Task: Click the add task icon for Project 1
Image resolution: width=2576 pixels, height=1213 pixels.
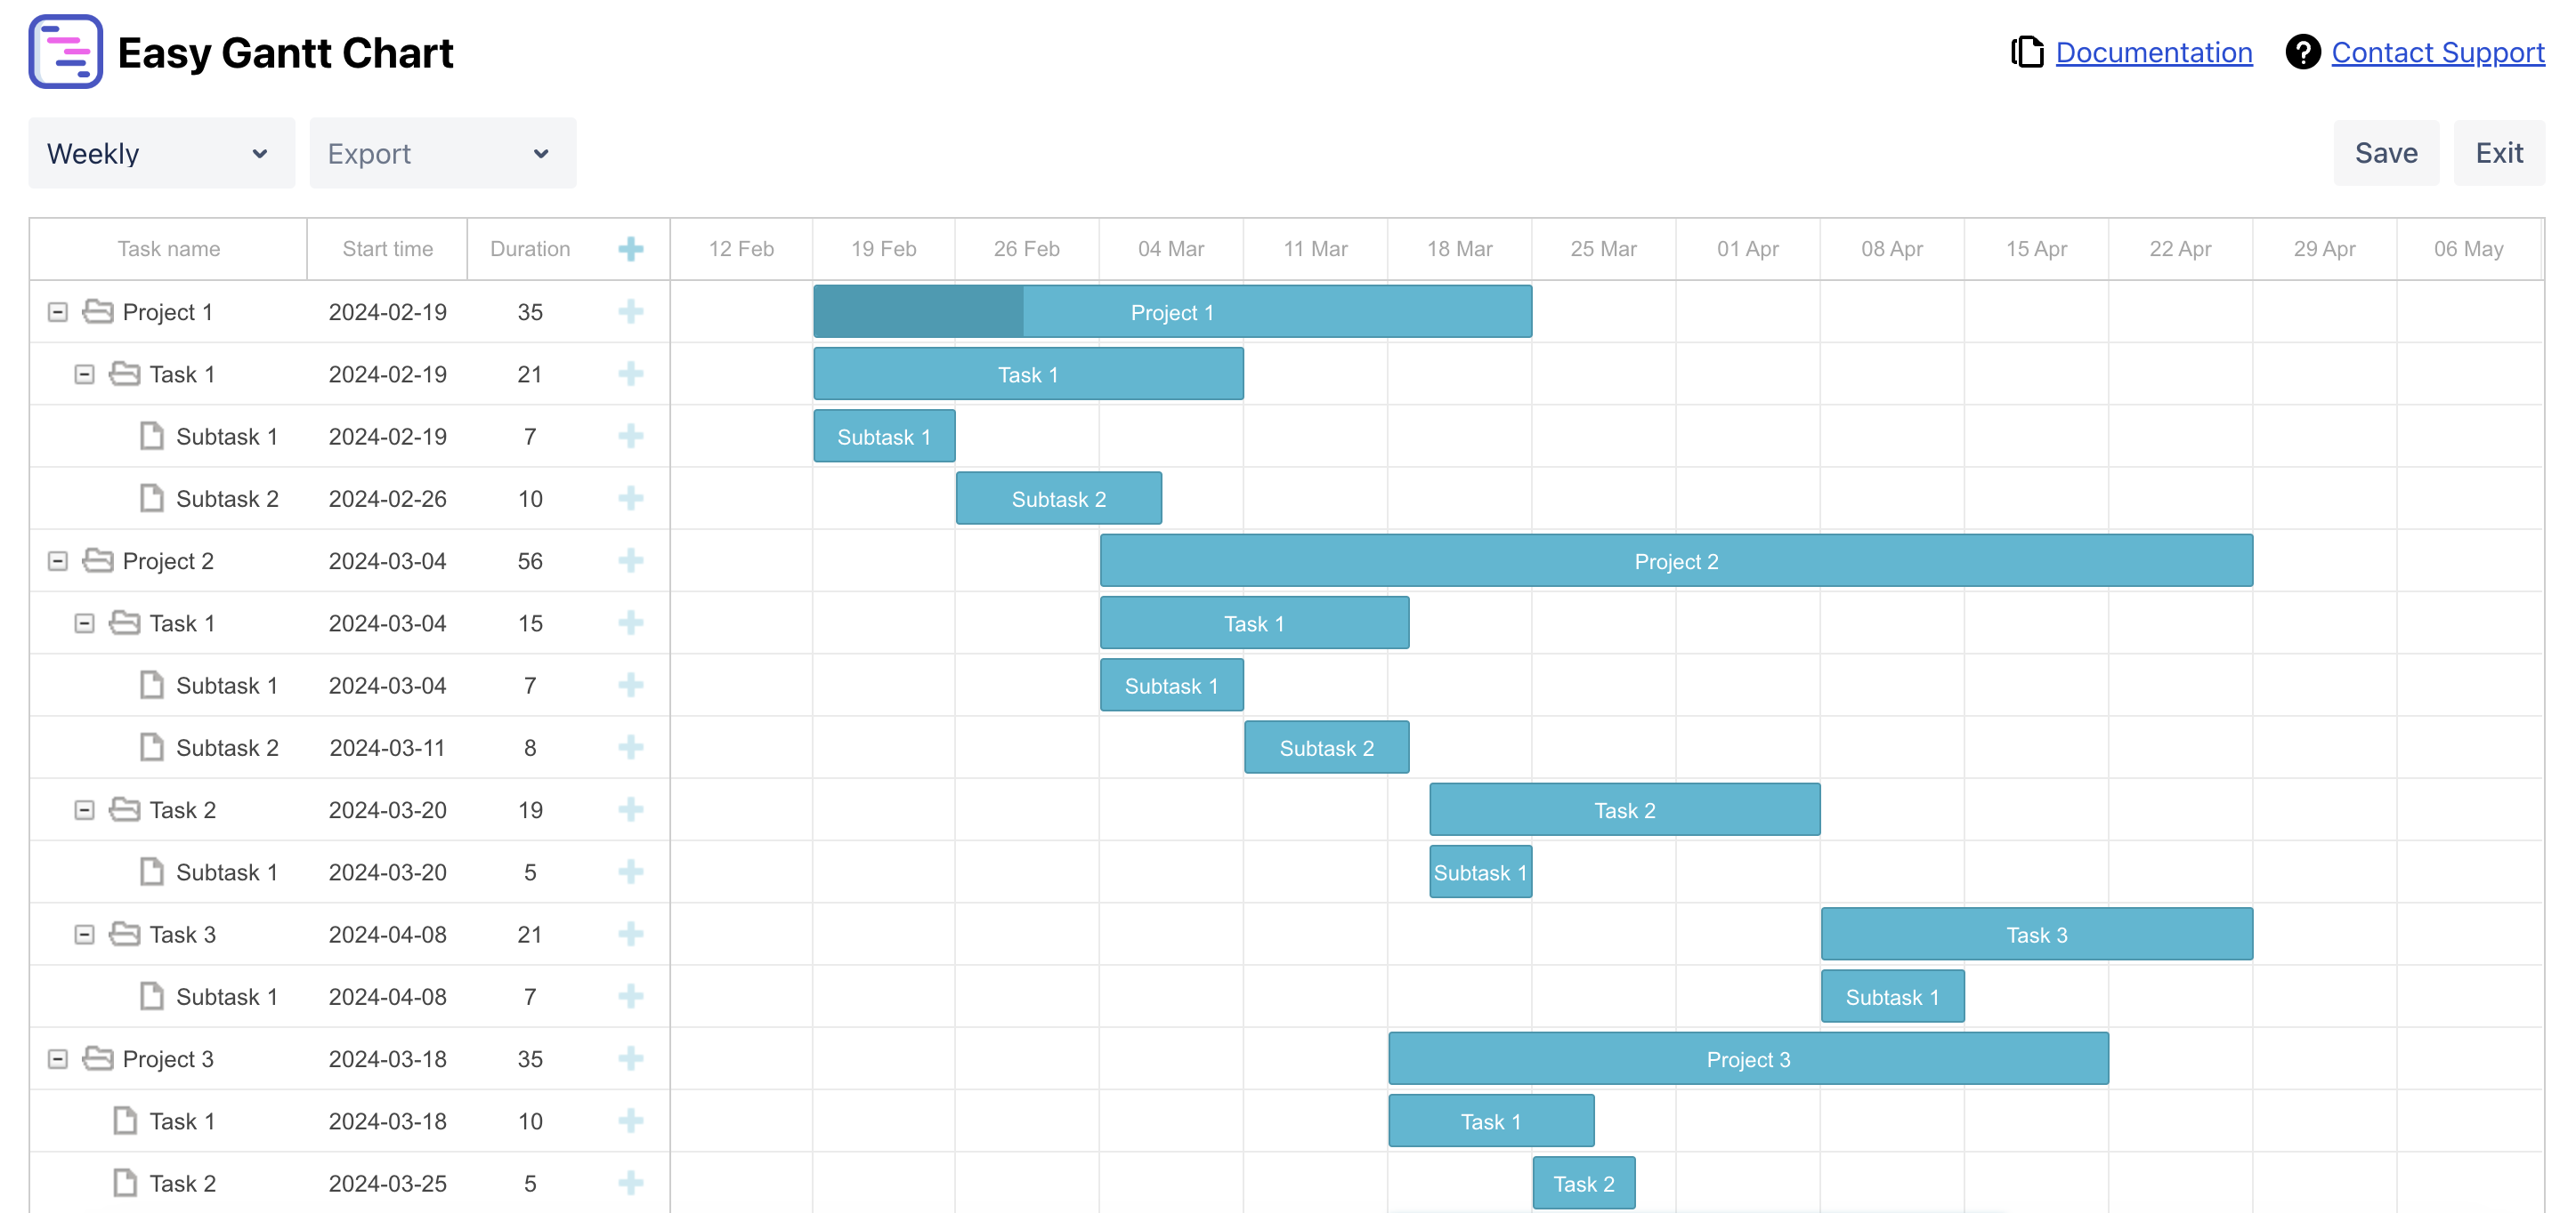Action: 631,310
